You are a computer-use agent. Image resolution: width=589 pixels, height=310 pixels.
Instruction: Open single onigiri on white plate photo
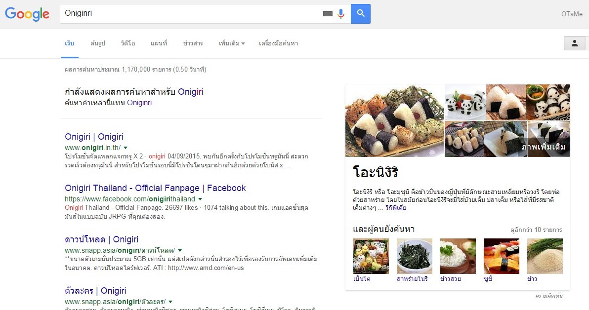pyautogui.click(x=505, y=139)
